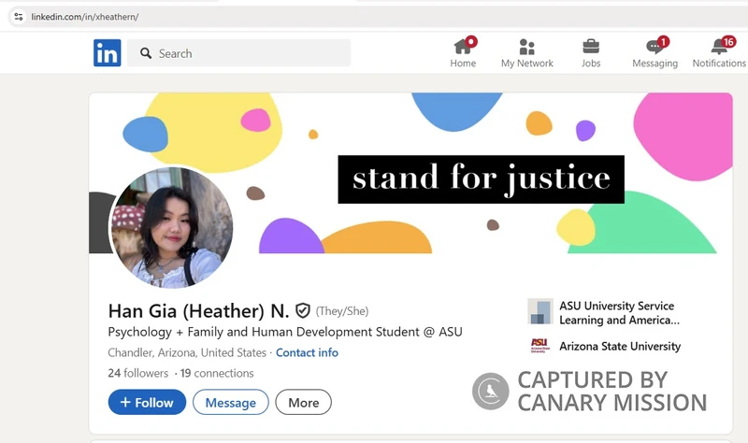Click the browser site settings icon
This screenshot has width=748, height=443.
click(19, 17)
